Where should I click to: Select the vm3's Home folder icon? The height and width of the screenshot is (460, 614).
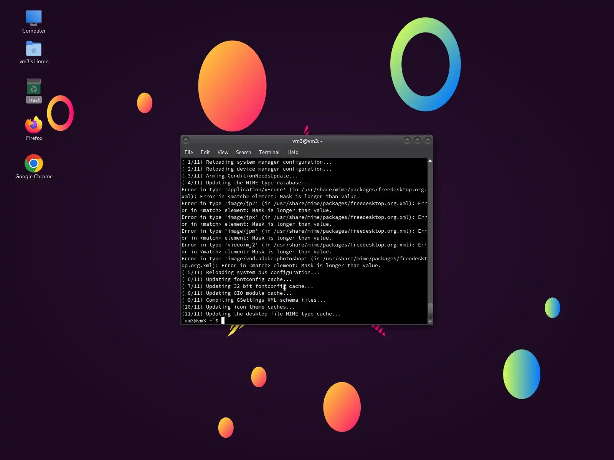pos(34,53)
